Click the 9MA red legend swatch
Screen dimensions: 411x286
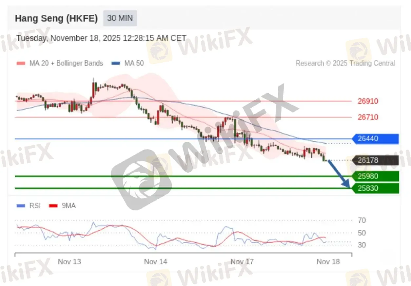pyautogui.click(x=53, y=206)
